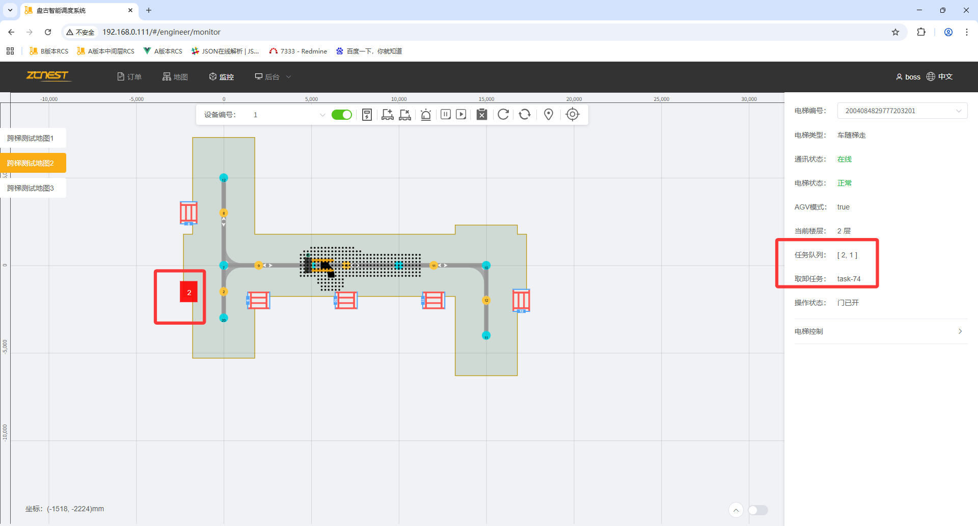The height and width of the screenshot is (526, 978).
Task: Click the round up-arrow button at bottom
Action: [736, 510]
